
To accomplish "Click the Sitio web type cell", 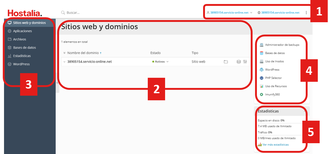I will point(198,62).
